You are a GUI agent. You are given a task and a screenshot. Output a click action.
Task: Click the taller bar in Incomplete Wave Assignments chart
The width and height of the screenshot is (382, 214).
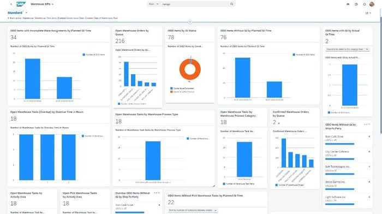(33, 79)
